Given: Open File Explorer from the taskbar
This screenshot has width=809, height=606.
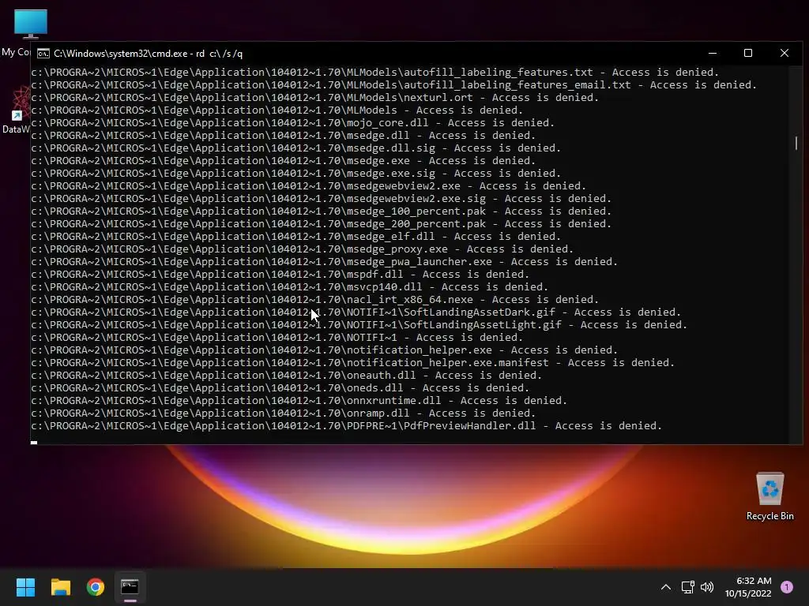Looking at the screenshot, I should [60, 587].
